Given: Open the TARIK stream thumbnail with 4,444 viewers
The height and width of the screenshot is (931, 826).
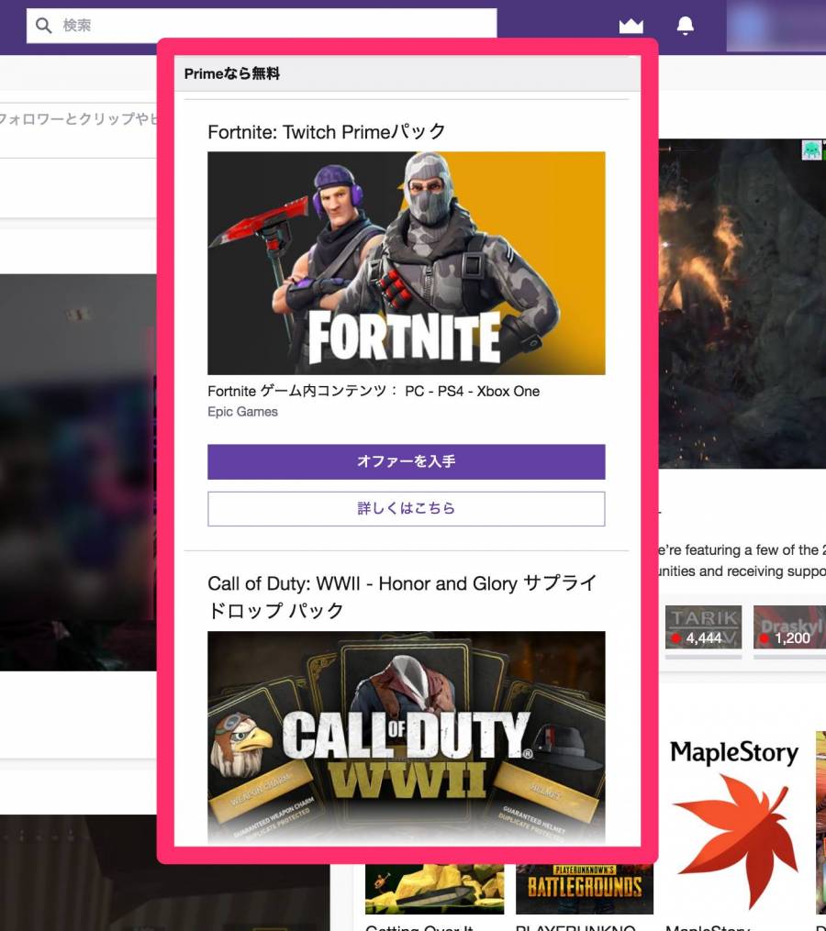Looking at the screenshot, I should coord(703,627).
